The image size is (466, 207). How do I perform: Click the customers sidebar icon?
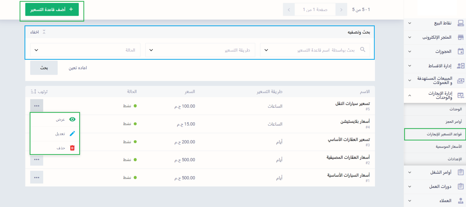coord(461,201)
